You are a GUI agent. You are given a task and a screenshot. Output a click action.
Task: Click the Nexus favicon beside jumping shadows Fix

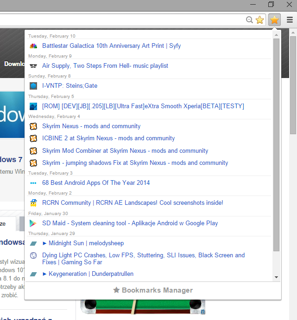33,163
